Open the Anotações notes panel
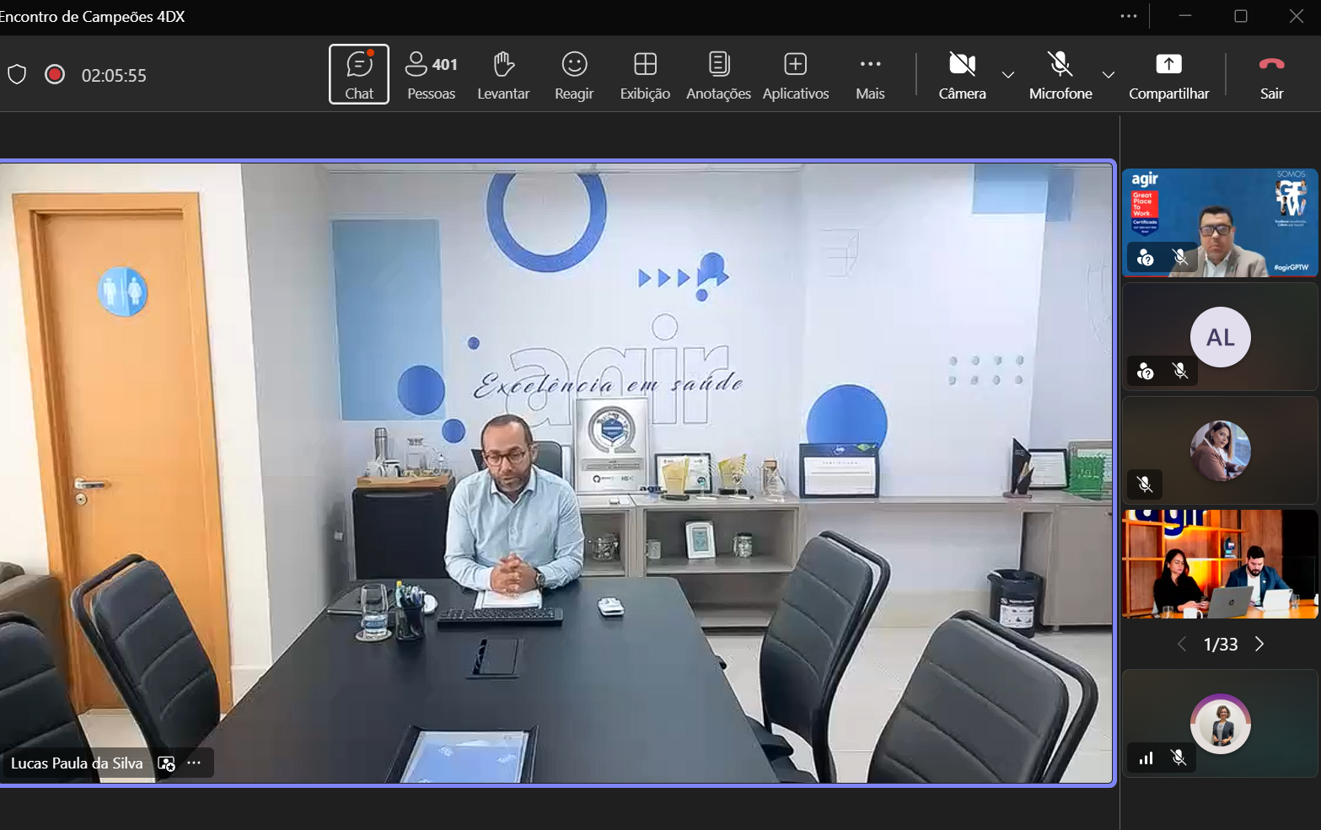 click(x=718, y=74)
